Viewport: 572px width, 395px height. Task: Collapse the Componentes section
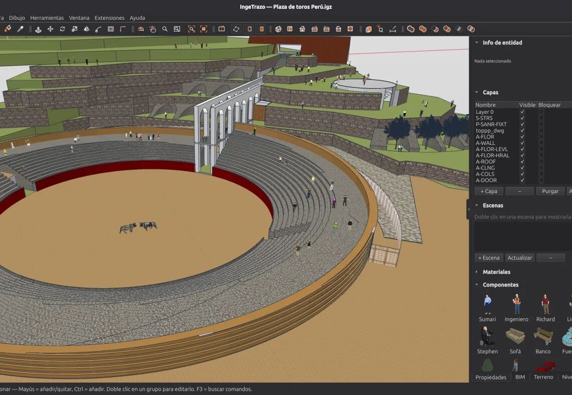coord(477,285)
